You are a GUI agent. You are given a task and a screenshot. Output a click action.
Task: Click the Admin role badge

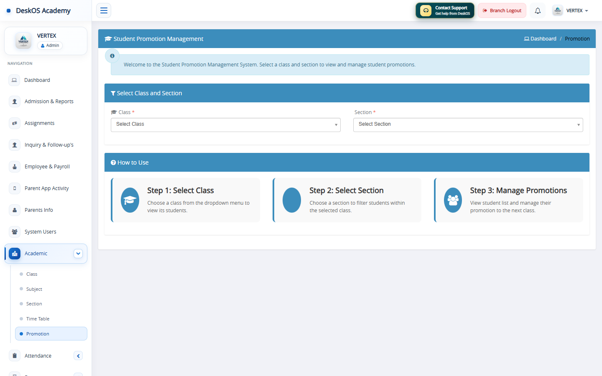(50, 46)
